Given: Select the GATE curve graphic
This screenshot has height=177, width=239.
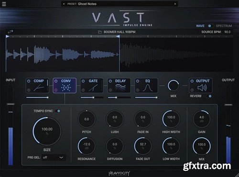Looking at the screenshot, I should point(94,88).
